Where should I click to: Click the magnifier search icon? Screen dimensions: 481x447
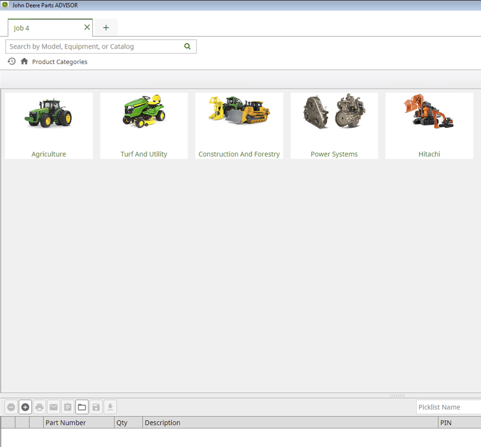coord(188,46)
